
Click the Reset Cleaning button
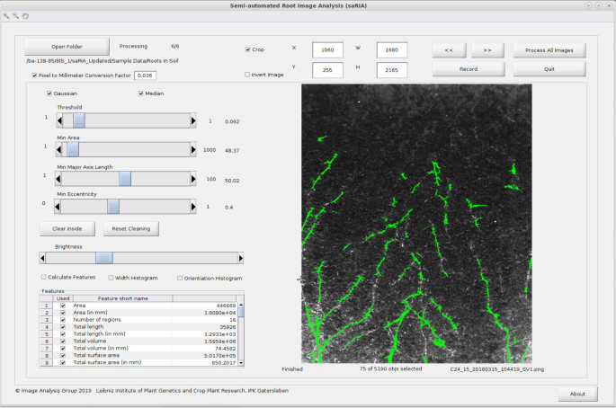point(130,228)
